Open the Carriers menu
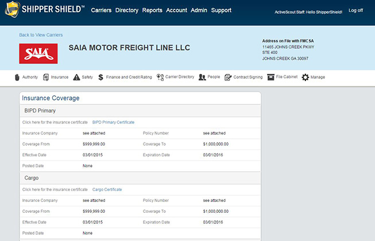375x241 pixels. (102, 10)
